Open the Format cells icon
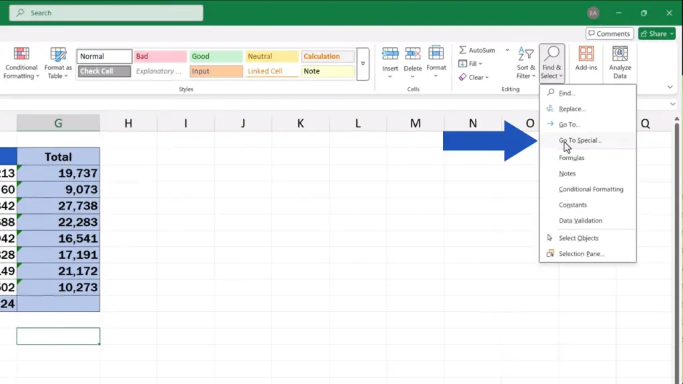 click(x=436, y=53)
